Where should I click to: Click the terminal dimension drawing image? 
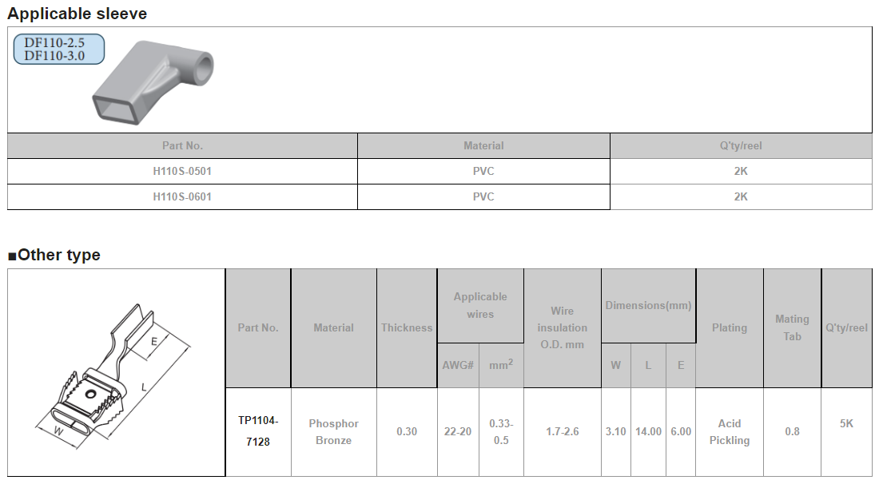coord(116,372)
